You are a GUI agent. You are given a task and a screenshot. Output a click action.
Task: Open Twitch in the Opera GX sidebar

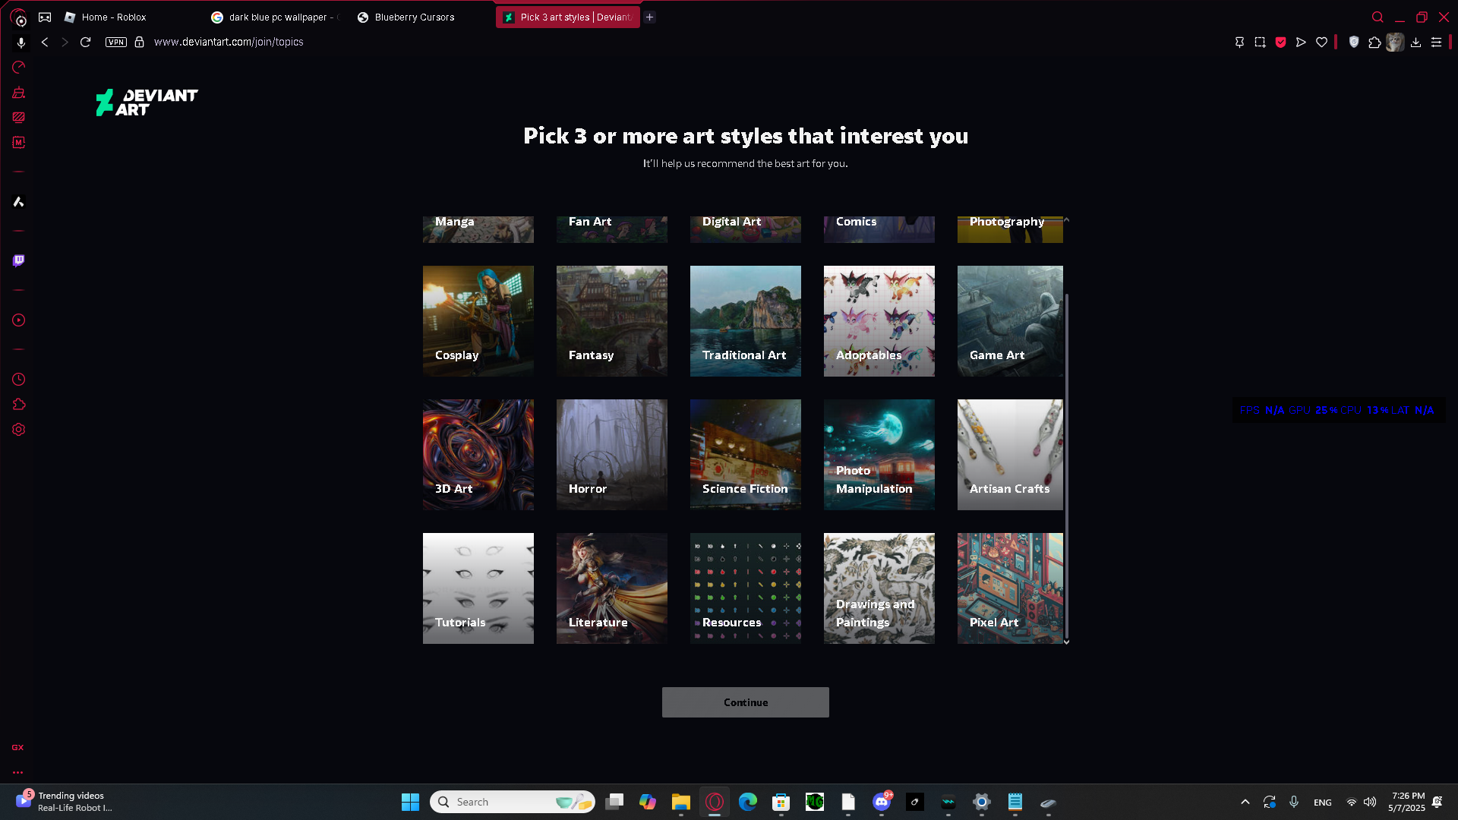click(x=19, y=260)
